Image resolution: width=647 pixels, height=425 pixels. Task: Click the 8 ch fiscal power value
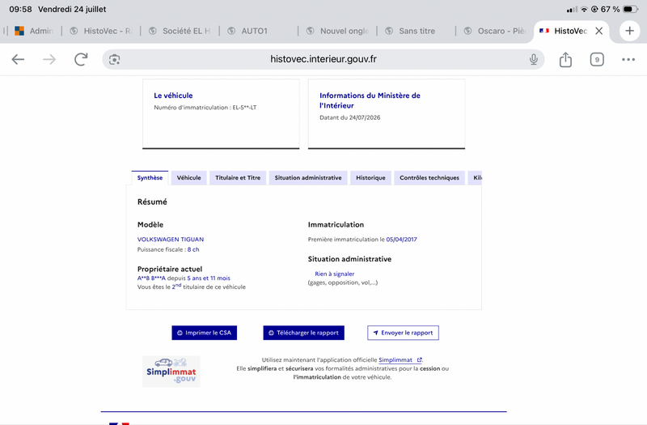point(193,249)
